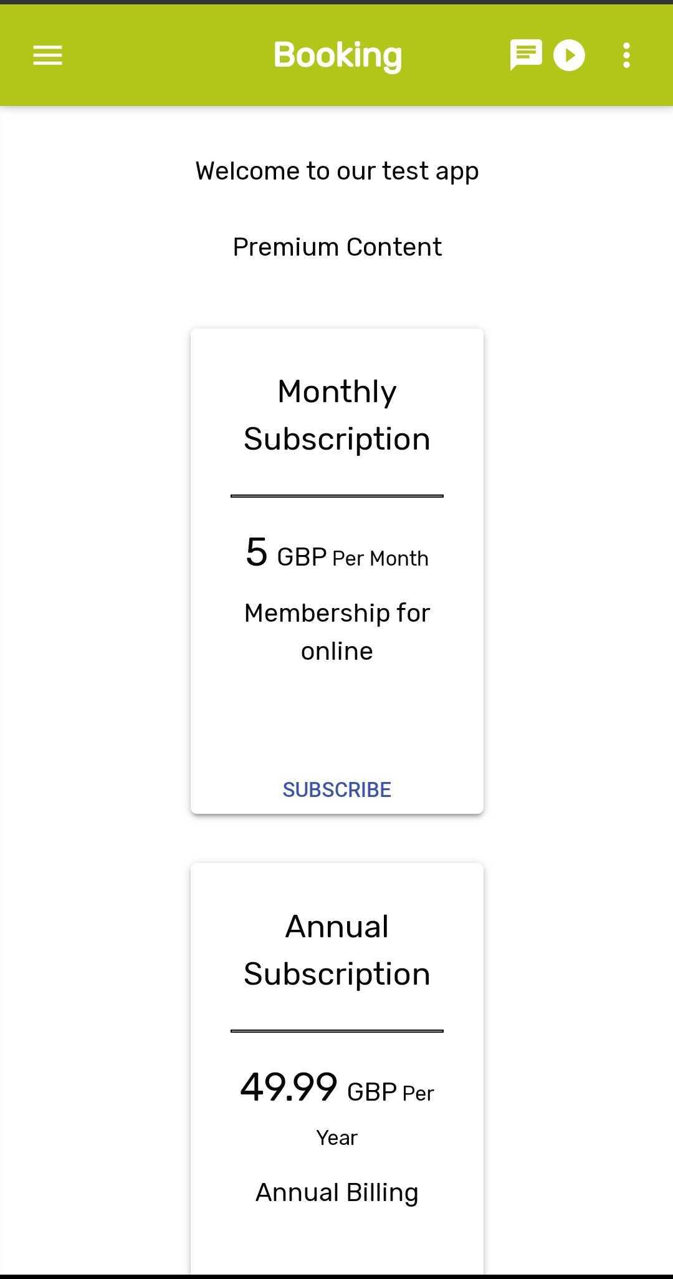Click the 5 GBP Per Month price
The image size is (673, 1279).
click(337, 553)
